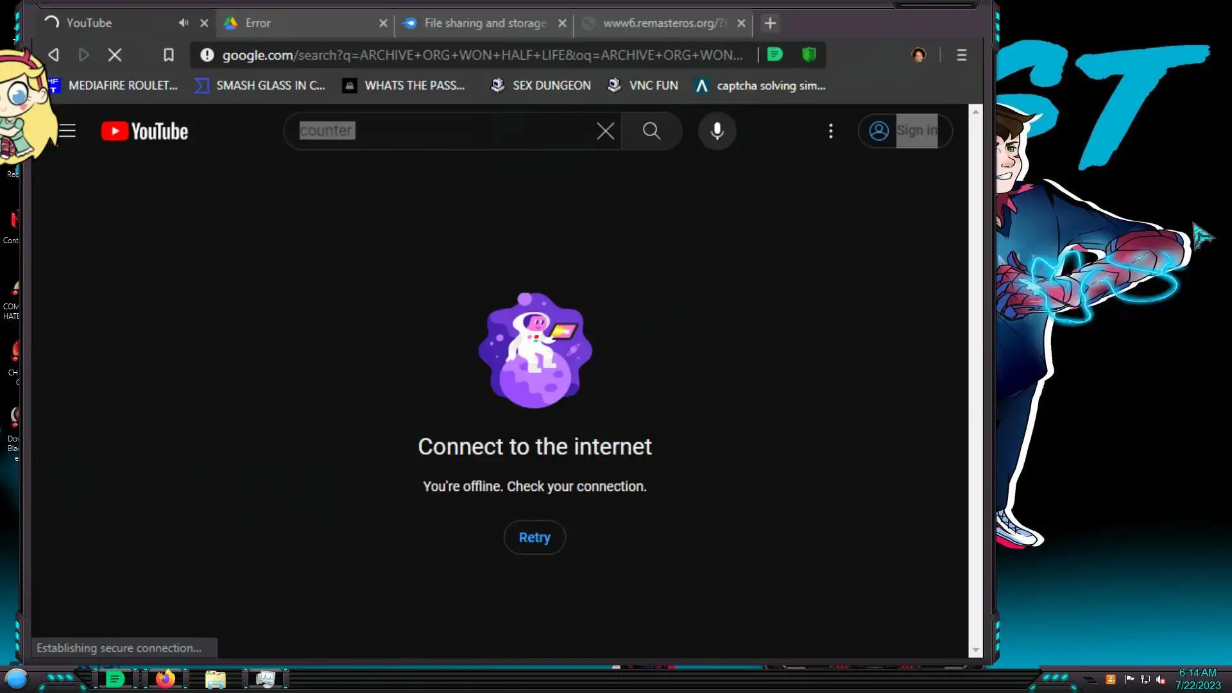Click the page vertical scrollbar
Image resolution: width=1232 pixels, height=693 pixels.
(975, 379)
